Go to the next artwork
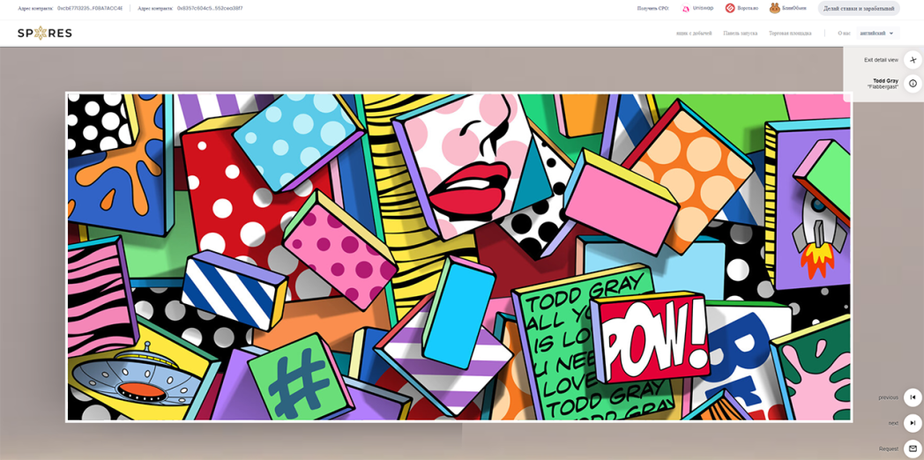 913,423
